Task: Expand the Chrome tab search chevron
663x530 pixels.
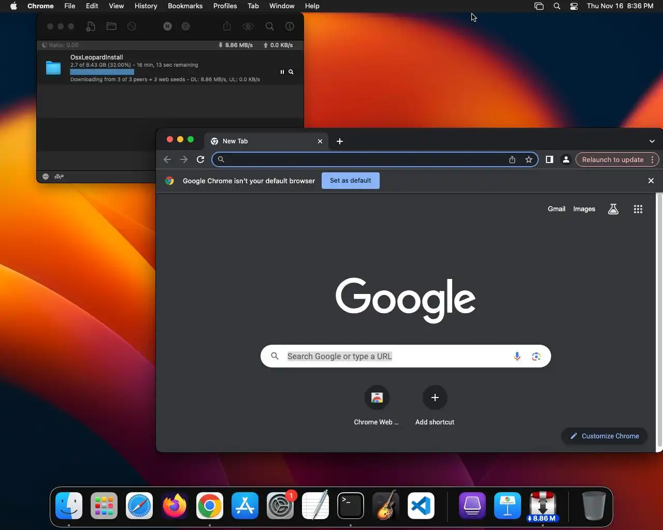Action: point(652,141)
